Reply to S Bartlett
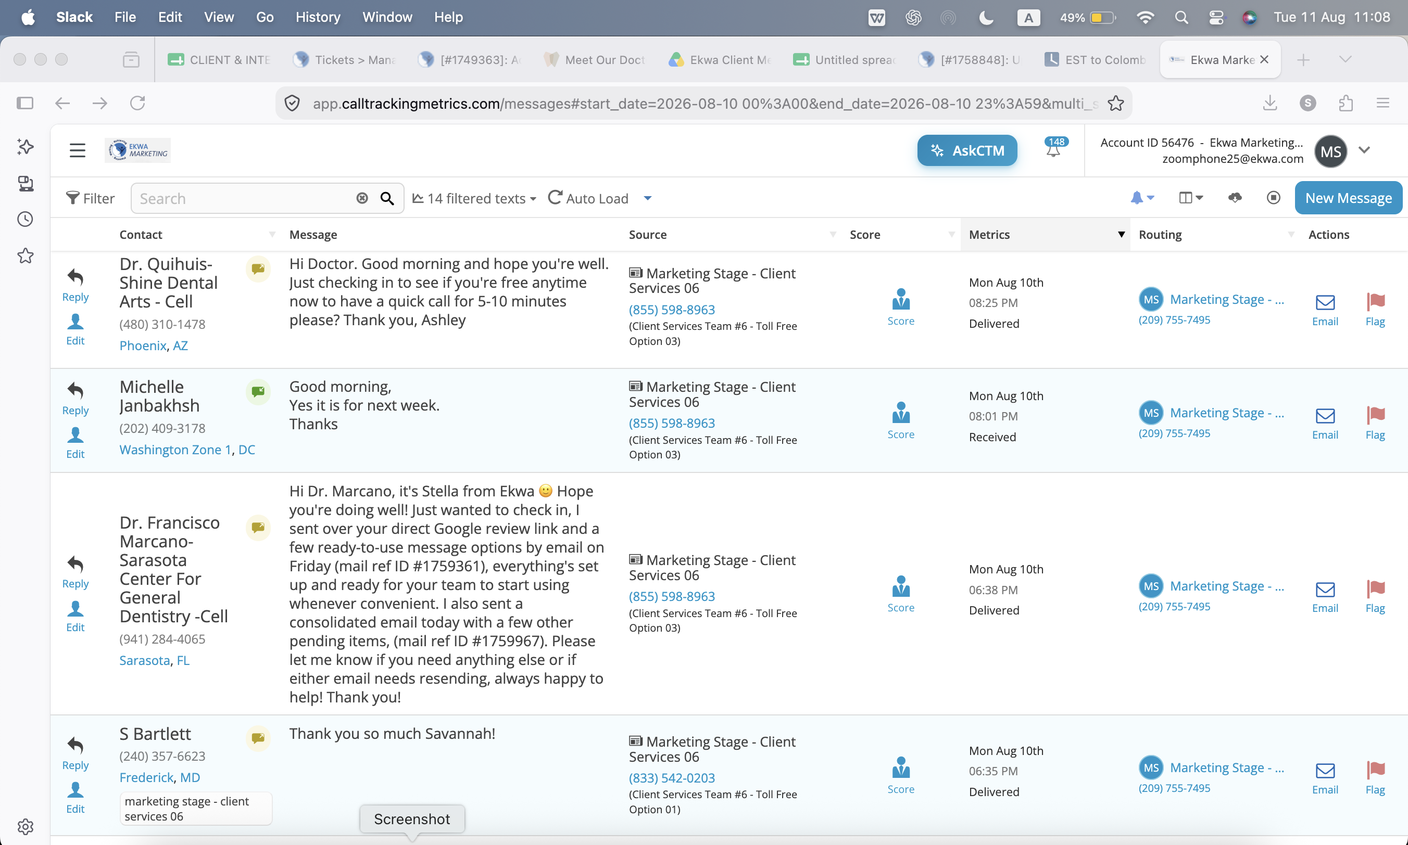The height and width of the screenshot is (845, 1408). 75,753
